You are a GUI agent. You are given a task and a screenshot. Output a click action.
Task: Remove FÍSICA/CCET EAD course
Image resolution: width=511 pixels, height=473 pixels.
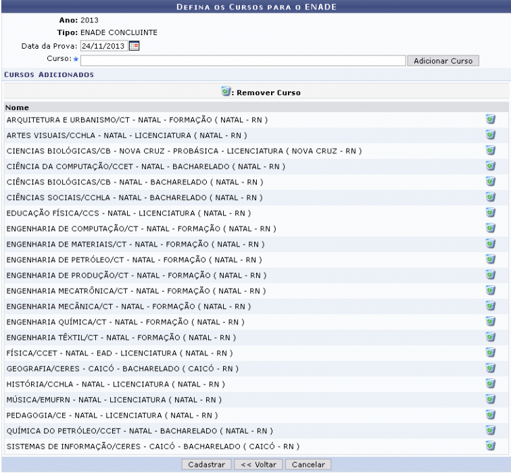(x=491, y=353)
